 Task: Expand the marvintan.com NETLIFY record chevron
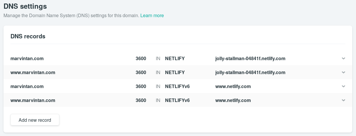(x=343, y=58)
